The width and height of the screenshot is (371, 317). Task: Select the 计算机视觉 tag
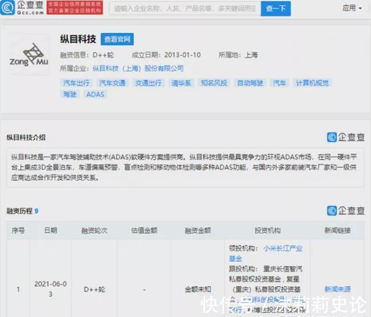(312, 83)
